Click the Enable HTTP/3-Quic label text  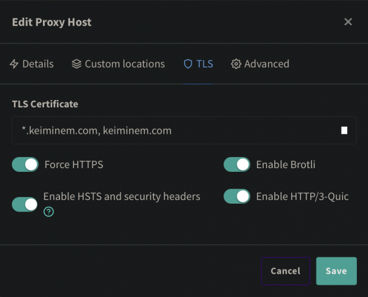click(x=302, y=196)
